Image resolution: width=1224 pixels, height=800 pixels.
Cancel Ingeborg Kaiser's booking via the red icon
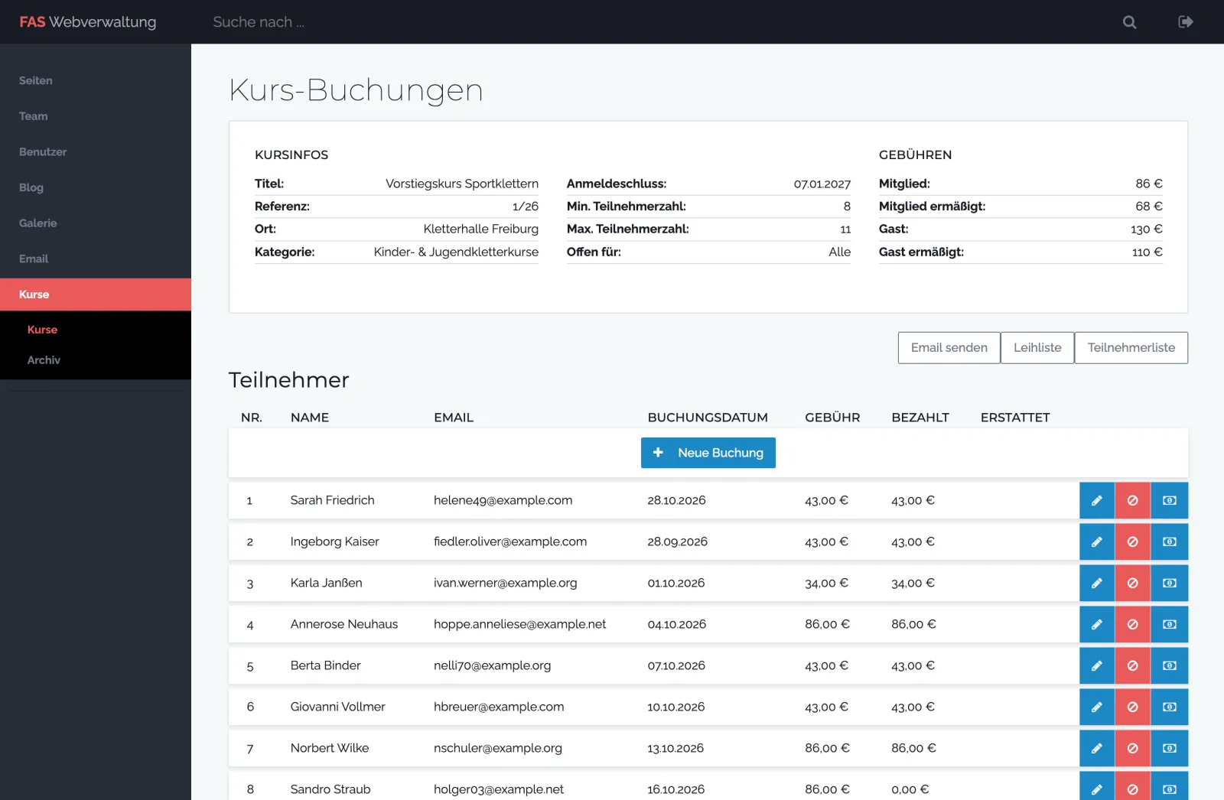pos(1133,541)
